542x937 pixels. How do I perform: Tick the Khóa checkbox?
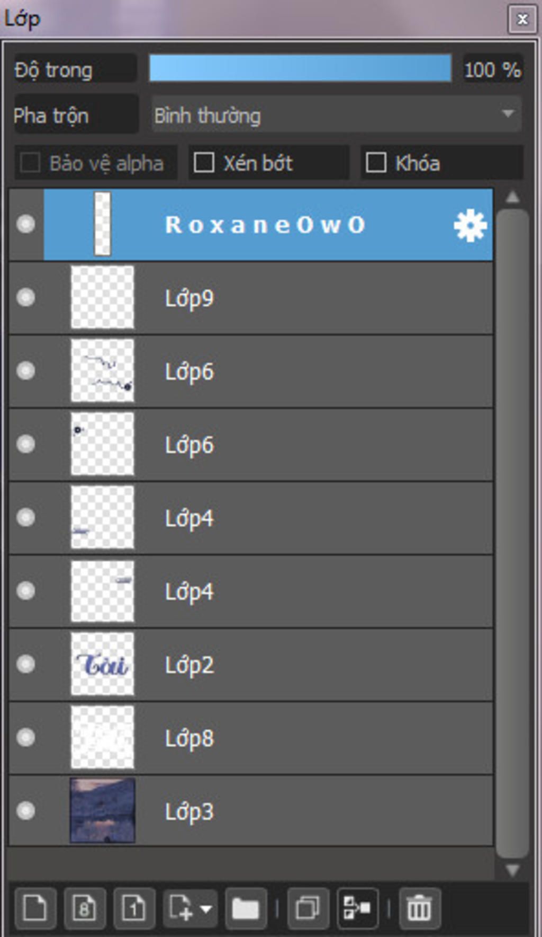tap(376, 163)
